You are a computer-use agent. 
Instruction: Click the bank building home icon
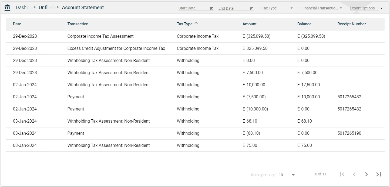[8, 8]
